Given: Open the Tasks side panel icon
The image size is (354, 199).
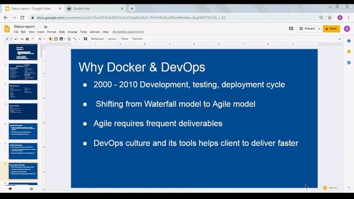Looking at the screenshot, I should [x=349, y=62].
